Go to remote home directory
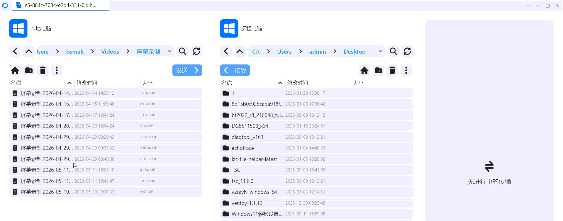The height and width of the screenshot is (221, 563). coord(364,70)
